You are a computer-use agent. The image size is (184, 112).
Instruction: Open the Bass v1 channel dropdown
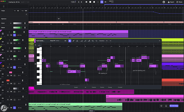coord(22,43)
